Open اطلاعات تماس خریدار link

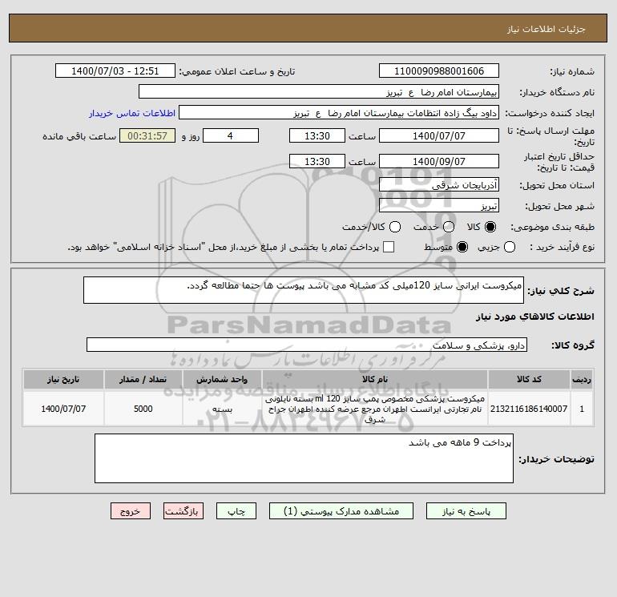click(132, 113)
